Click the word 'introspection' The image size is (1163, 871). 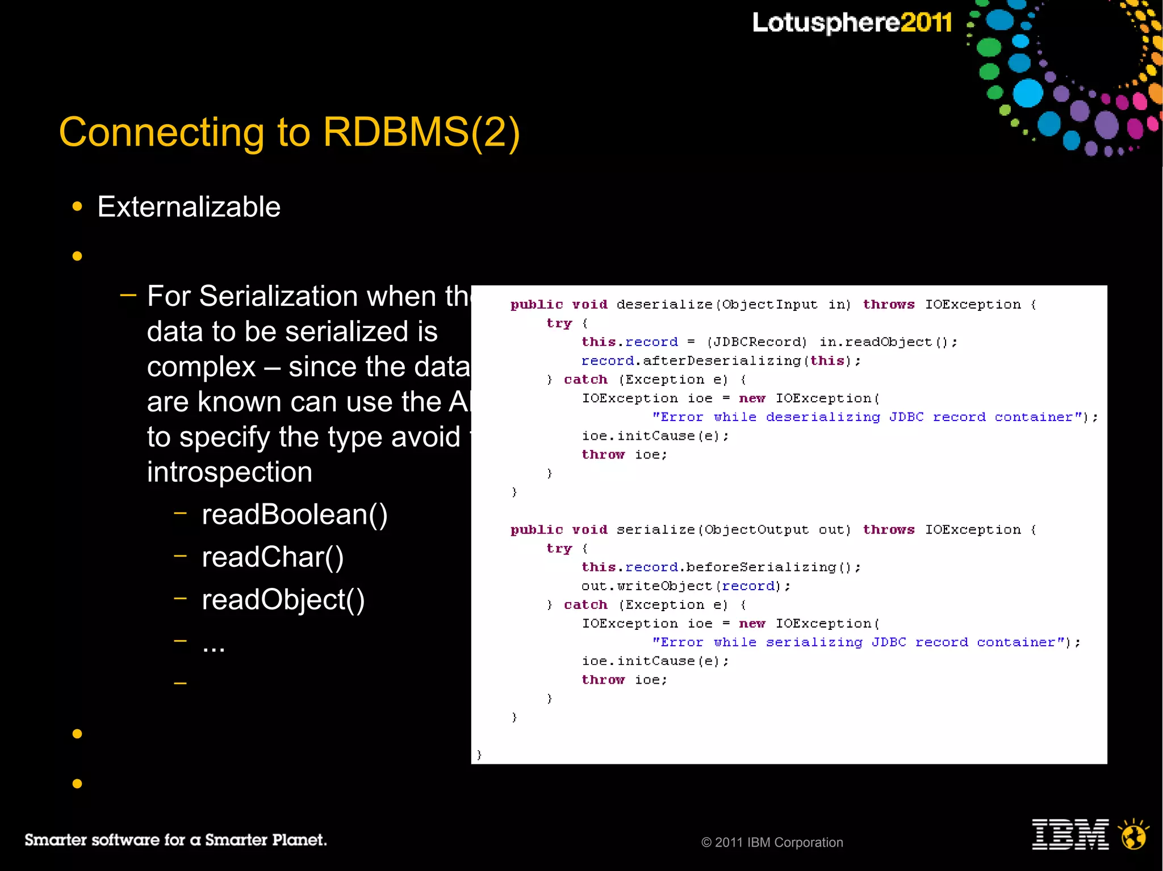230,472
